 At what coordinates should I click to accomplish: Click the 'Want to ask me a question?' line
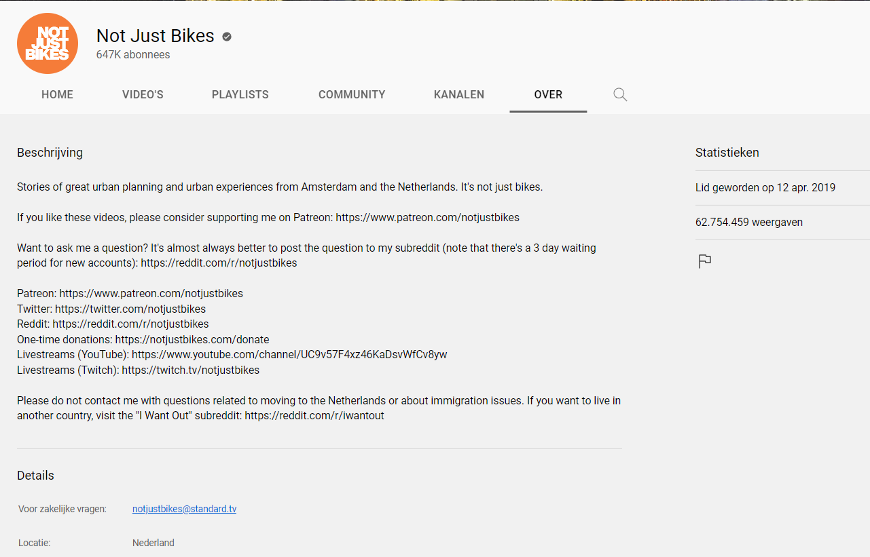306,248
